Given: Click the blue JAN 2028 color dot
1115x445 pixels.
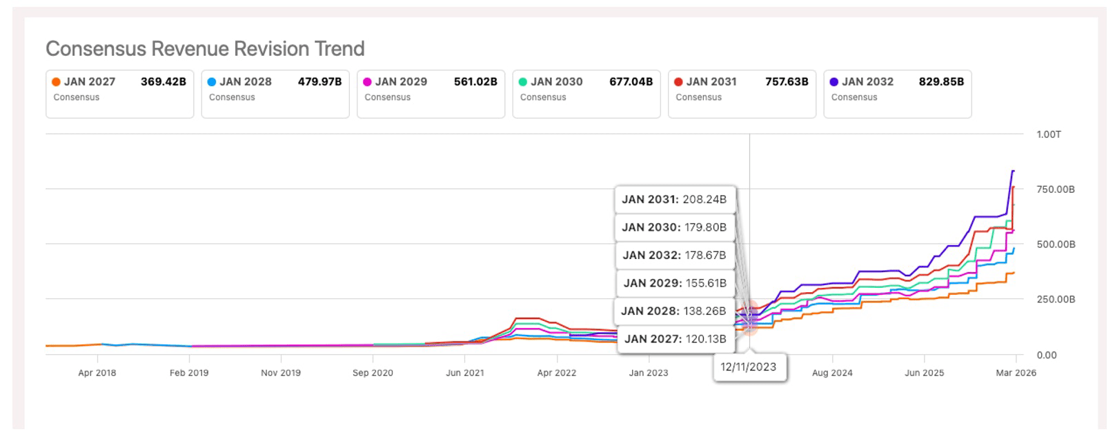Looking at the screenshot, I should (213, 82).
